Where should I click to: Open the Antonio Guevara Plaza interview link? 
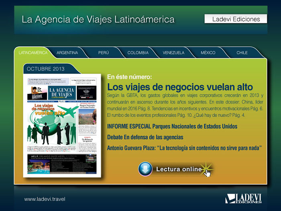pos(184,148)
